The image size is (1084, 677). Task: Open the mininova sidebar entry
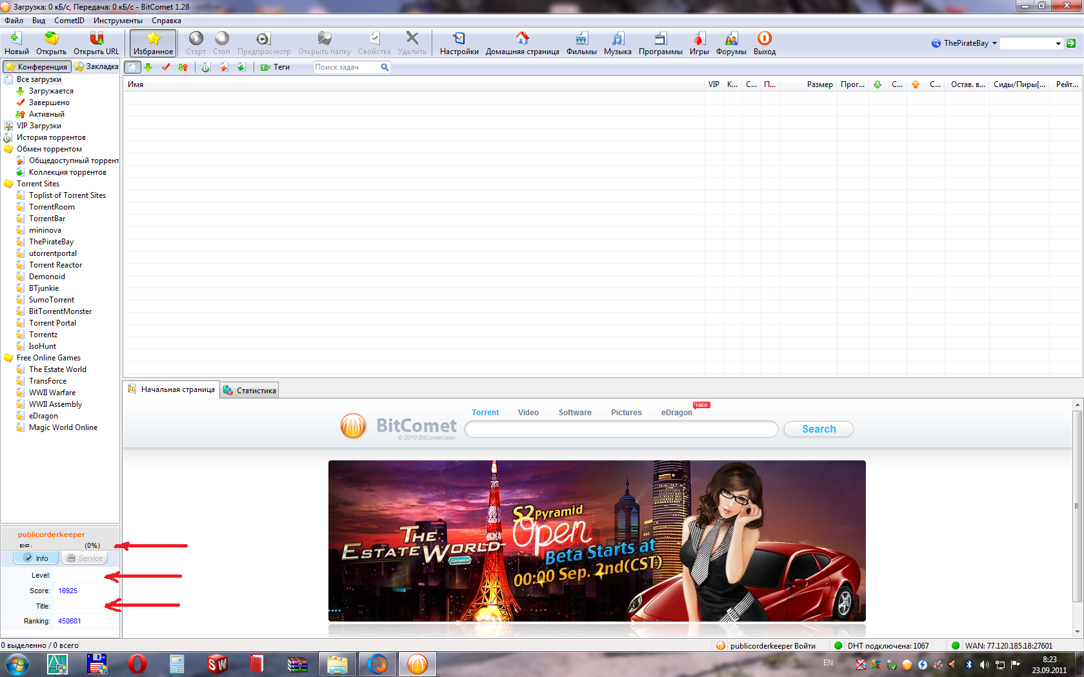pos(45,230)
